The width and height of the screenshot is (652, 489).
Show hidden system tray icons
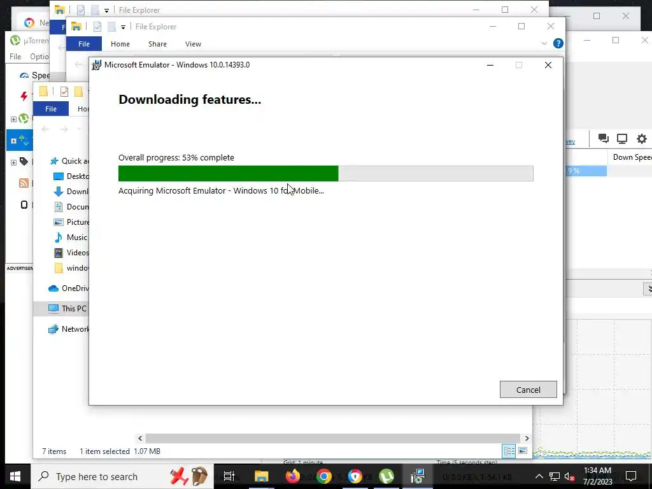point(539,476)
